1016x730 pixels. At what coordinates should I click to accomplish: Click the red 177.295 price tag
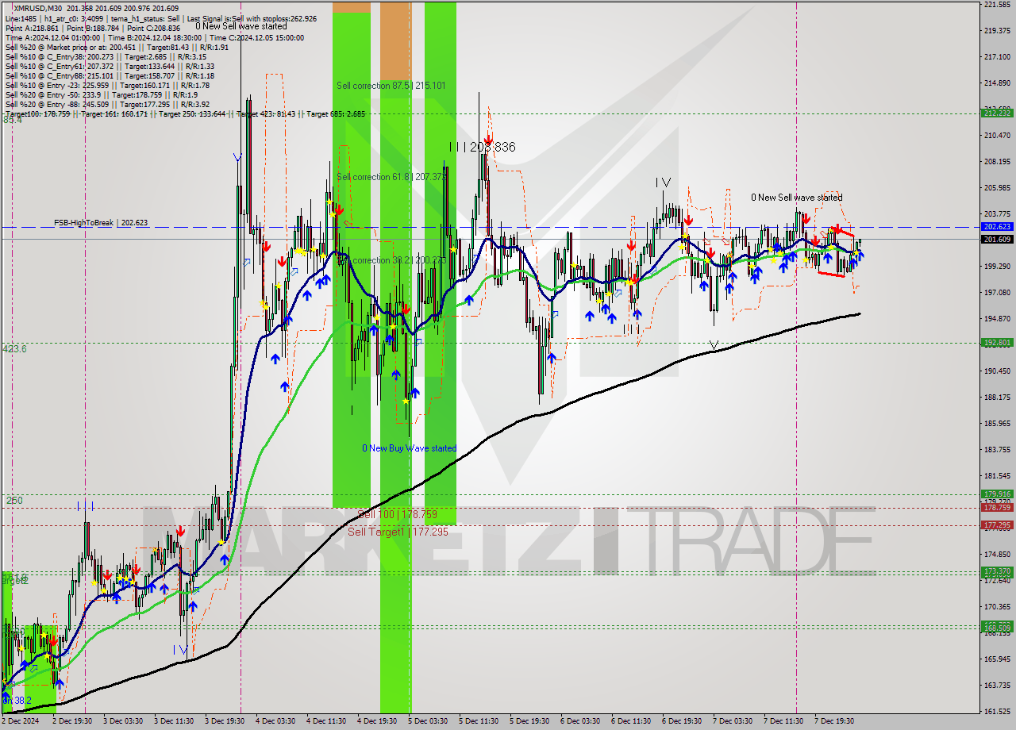(x=997, y=524)
